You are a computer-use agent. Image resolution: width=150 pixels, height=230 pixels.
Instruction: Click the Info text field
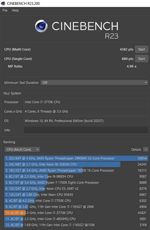point(86,130)
